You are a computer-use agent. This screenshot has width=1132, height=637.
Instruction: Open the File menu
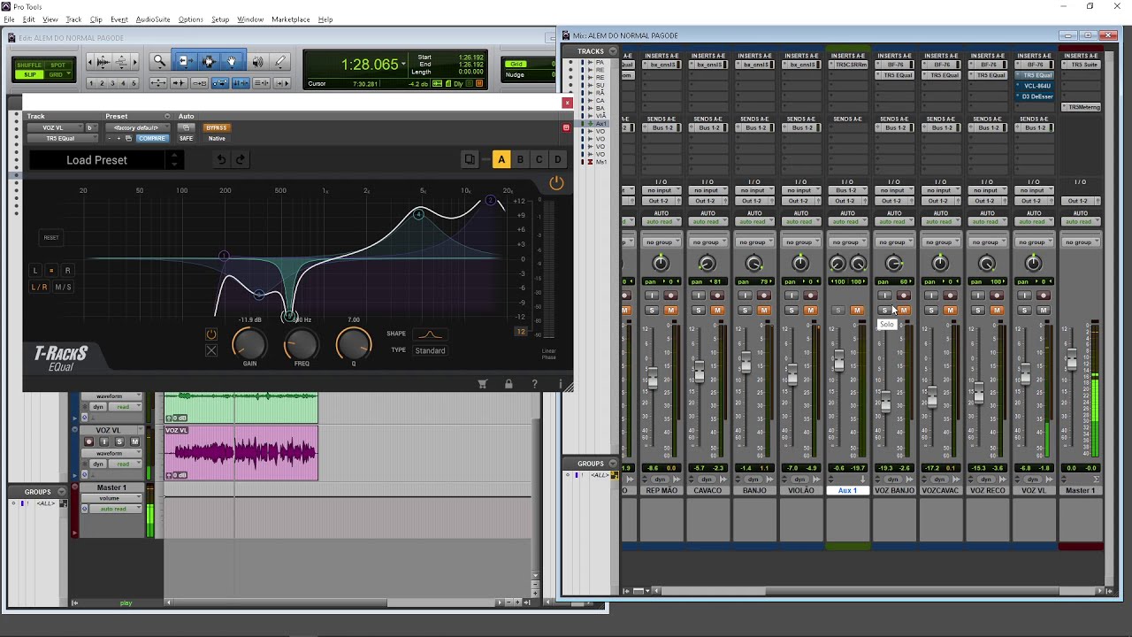9,19
